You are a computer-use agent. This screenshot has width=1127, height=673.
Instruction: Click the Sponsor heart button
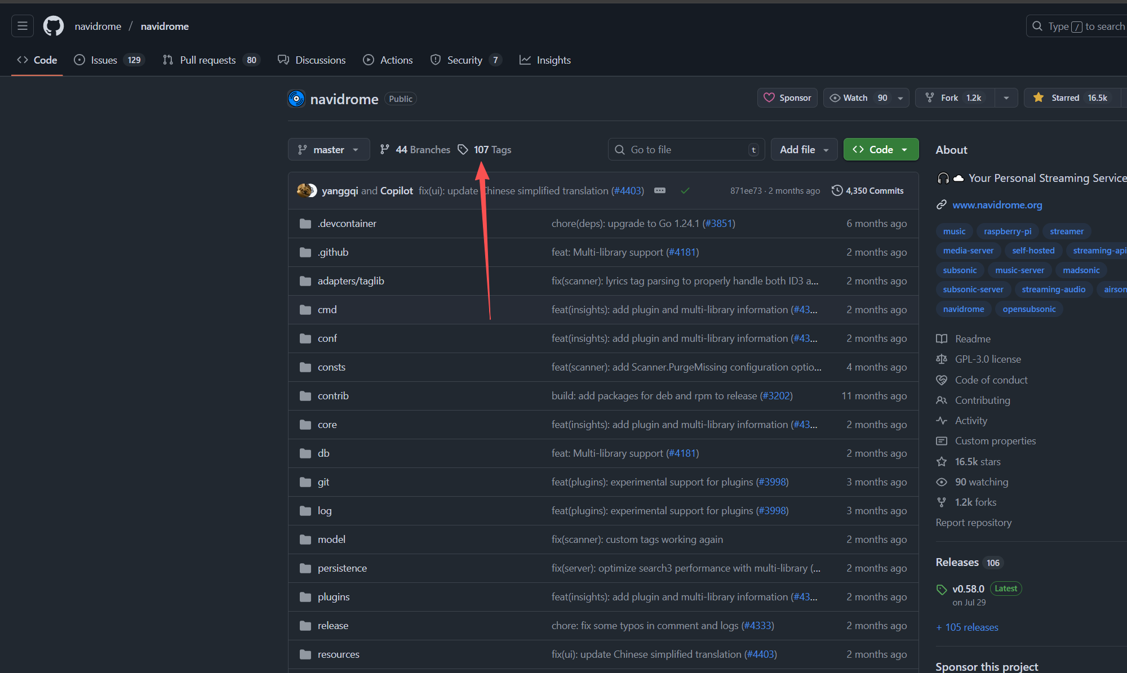[x=787, y=98]
